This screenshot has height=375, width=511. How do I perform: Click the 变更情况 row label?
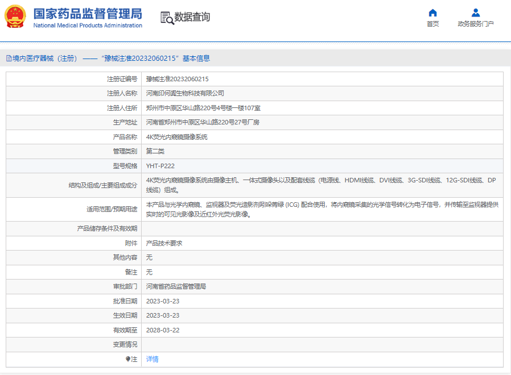[125, 344]
